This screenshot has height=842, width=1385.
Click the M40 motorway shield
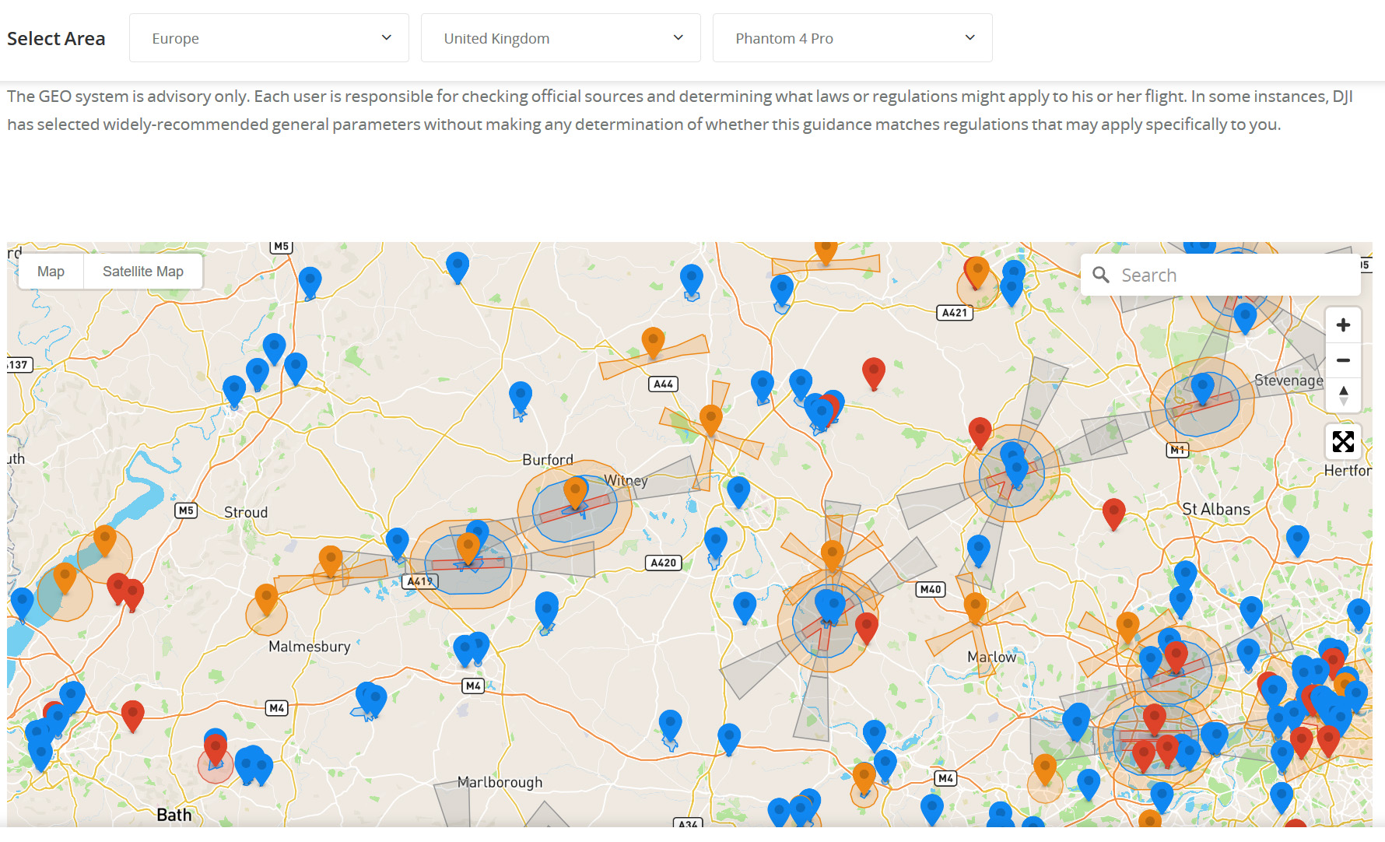click(931, 589)
